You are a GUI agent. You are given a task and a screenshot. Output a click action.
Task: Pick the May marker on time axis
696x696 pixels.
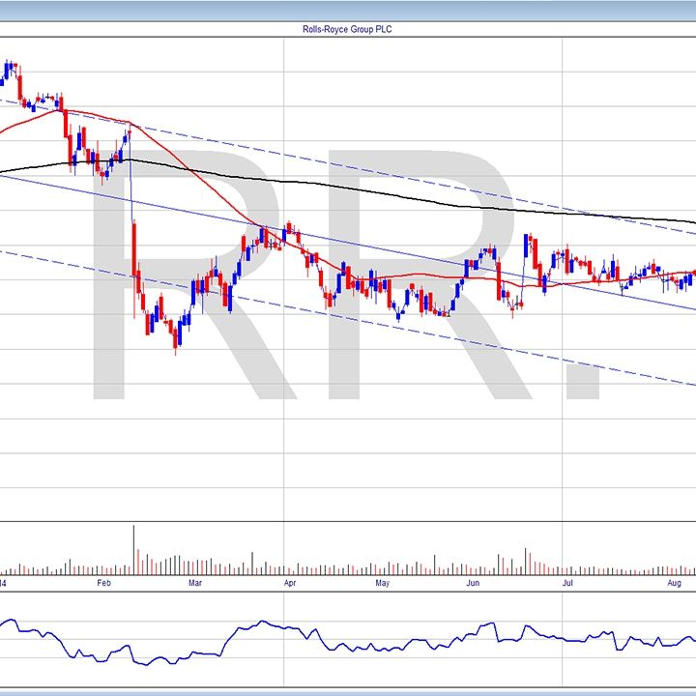[382, 584]
